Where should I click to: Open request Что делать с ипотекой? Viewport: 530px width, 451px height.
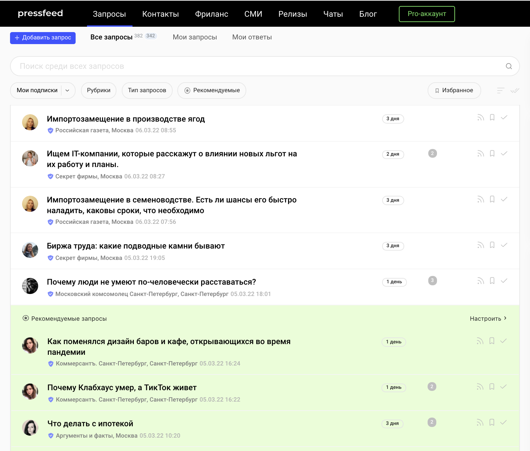pyautogui.click(x=90, y=424)
